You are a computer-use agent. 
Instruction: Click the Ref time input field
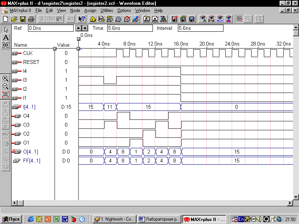coord(50,28)
